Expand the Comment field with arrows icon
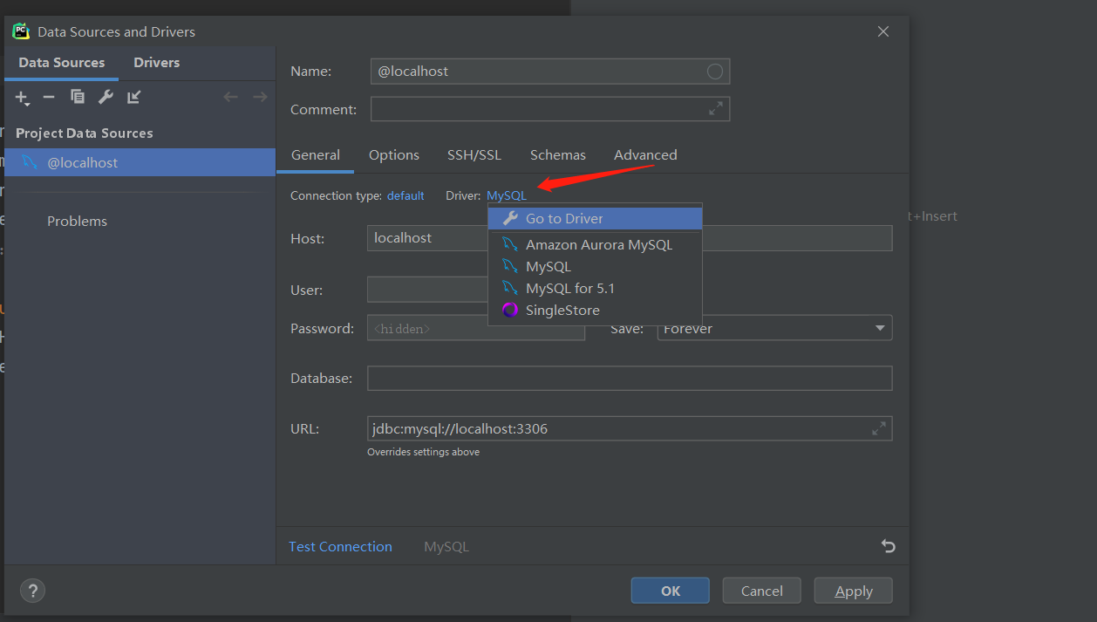 [x=716, y=109]
